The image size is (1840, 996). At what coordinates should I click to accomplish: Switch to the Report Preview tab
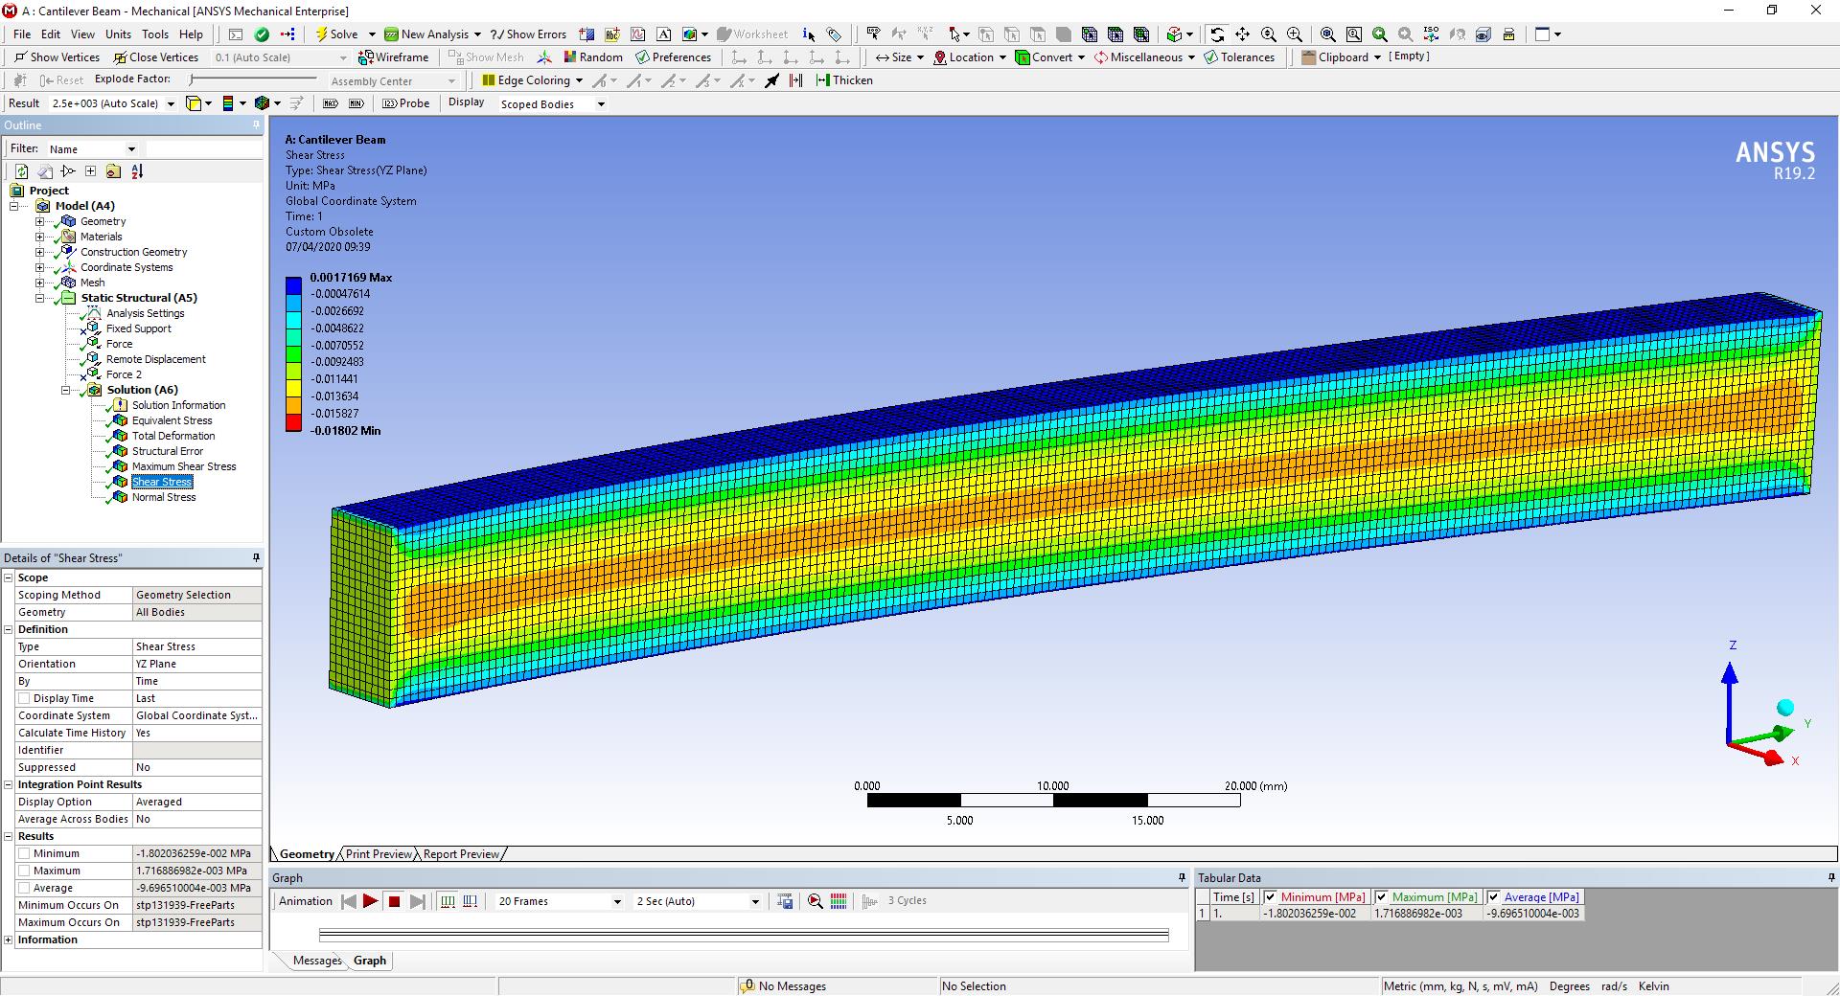pos(461,854)
